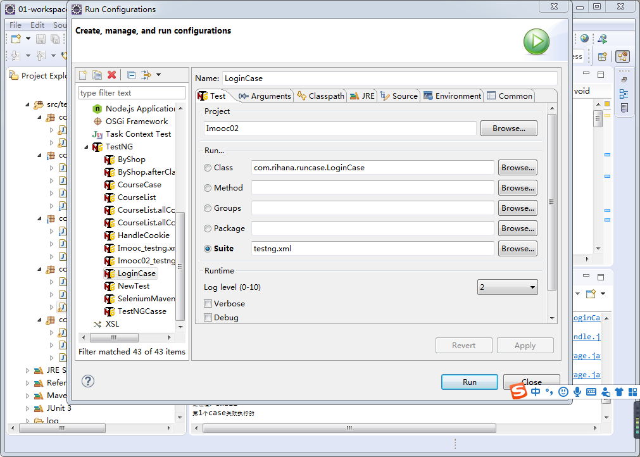Screen dimensions: 640x457
Task: Click the Close button in the dialog
Action: click(531, 382)
